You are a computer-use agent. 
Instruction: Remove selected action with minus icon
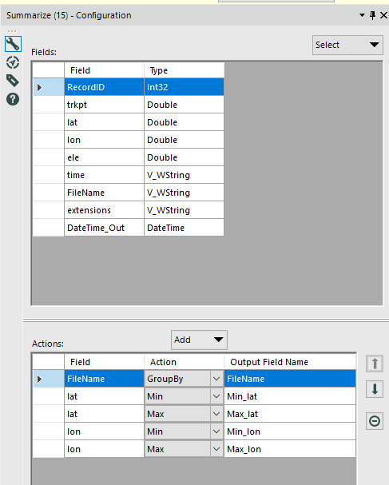pyautogui.click(x=375, y=421)
